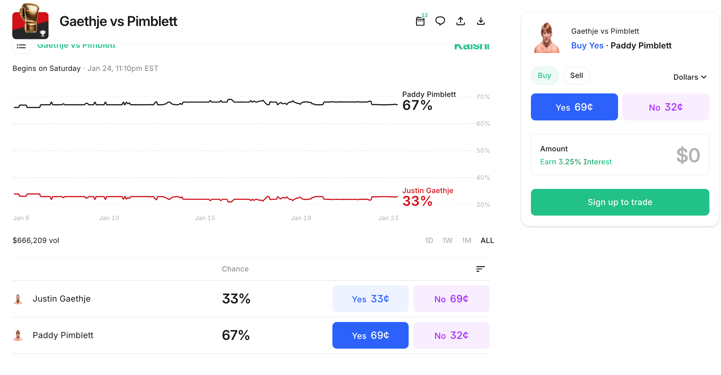The width and height of the screenshot is (721, 375).
Task: Open the comments speech bubble icon
Action: point(440,21)
